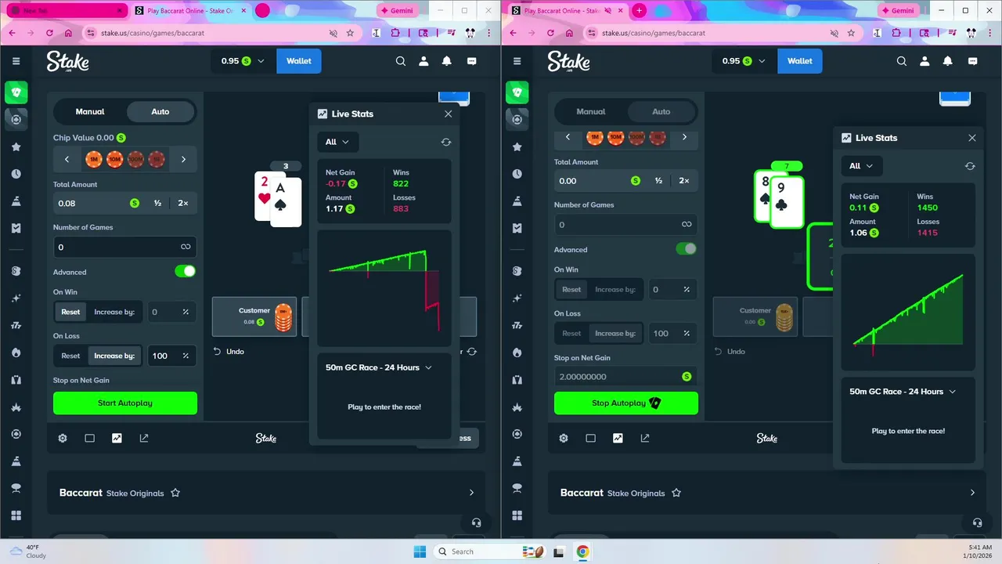Open the profile icon in left window

pyautogui.click(x=424, y=61)
